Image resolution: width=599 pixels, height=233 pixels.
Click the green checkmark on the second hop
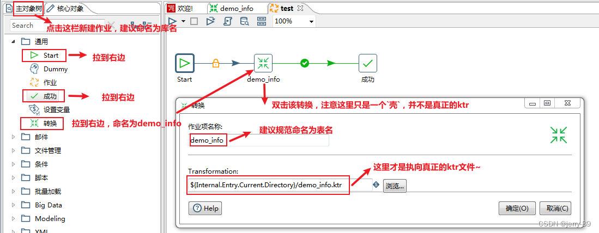[305, 63]
